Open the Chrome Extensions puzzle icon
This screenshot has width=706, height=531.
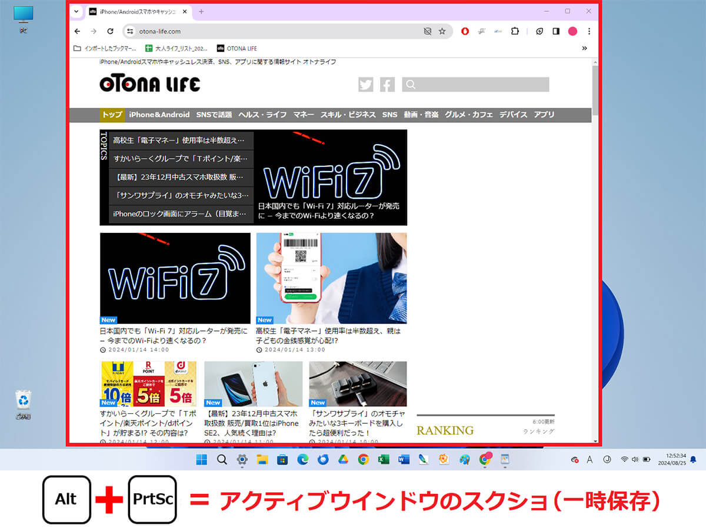(x=515, y=31)
